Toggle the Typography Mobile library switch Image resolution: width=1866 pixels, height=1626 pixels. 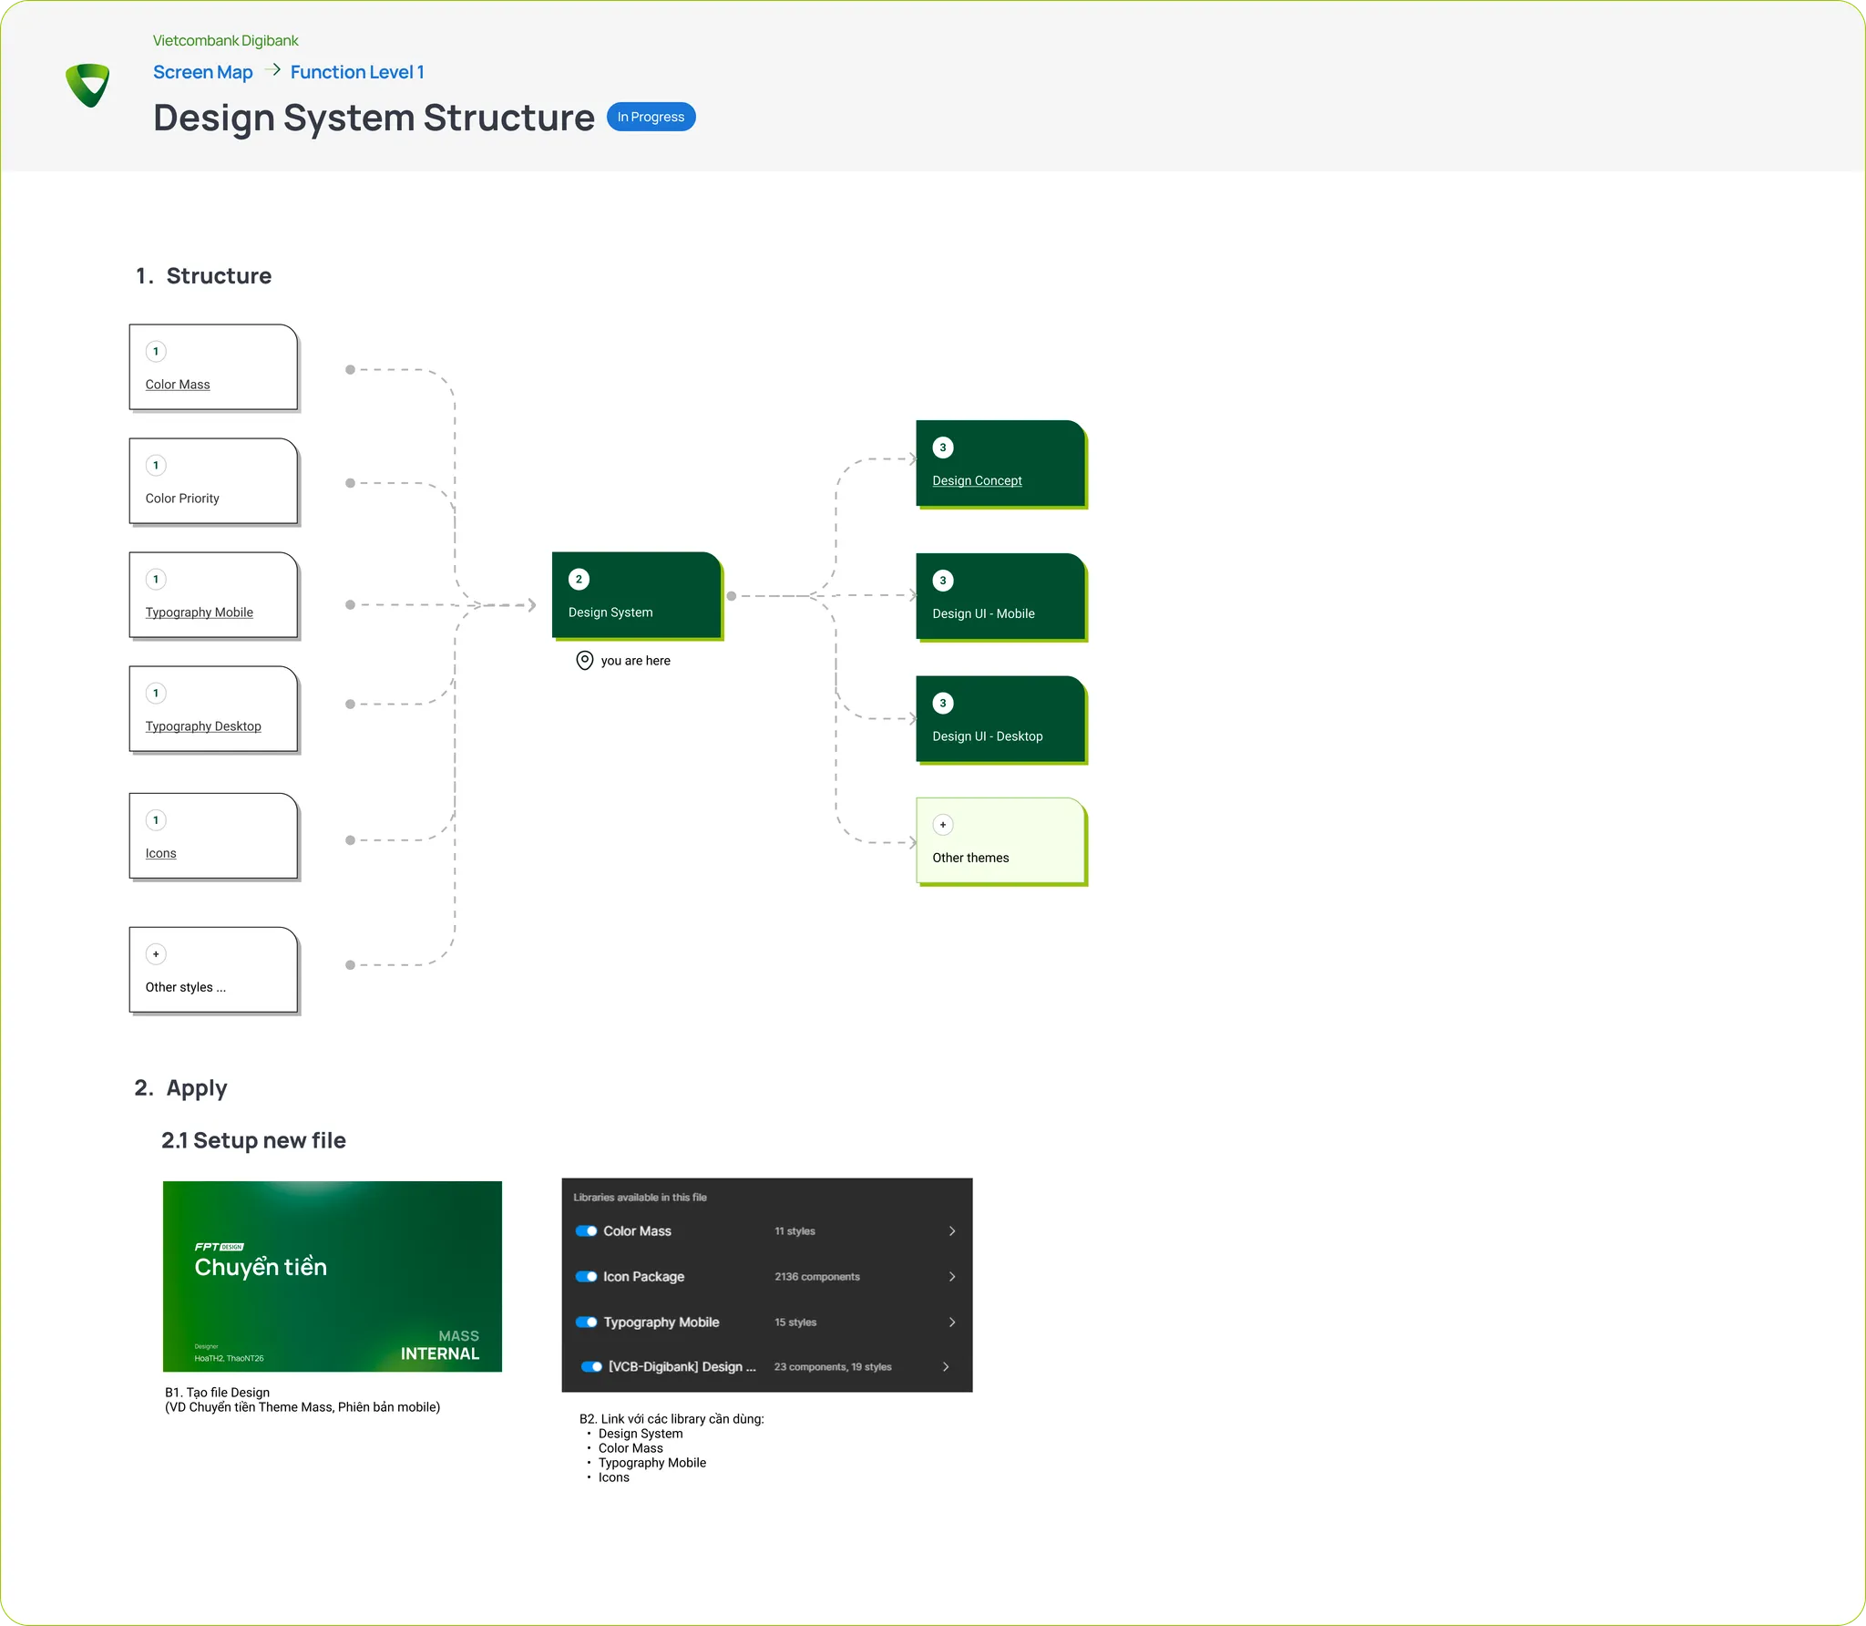(x=587, y=1322)
